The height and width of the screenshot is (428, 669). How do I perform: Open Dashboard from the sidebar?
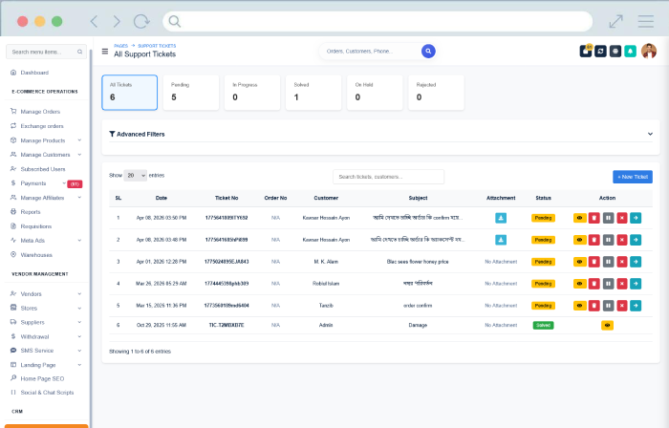click(x=34, y=73)
